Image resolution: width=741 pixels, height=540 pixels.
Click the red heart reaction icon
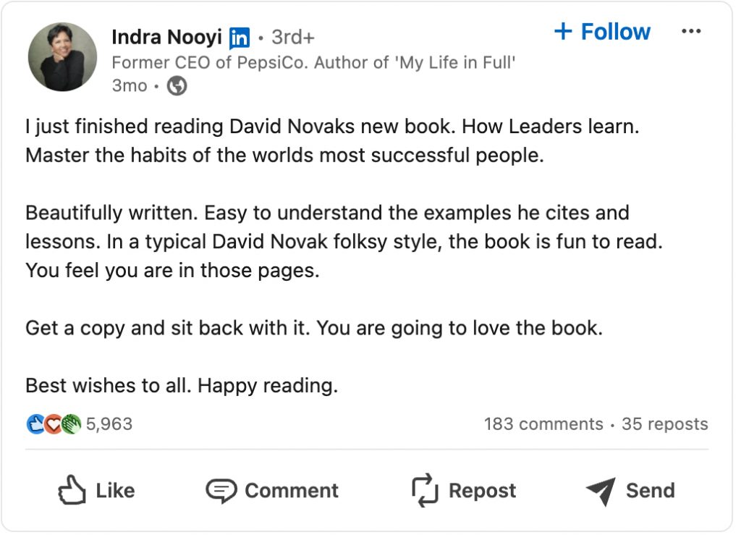54,423
